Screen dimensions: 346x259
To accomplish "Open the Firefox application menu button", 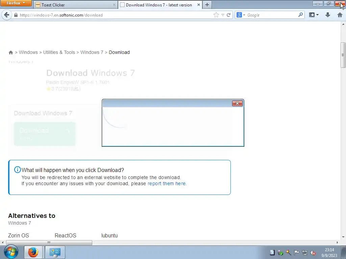I will point(16,3).
